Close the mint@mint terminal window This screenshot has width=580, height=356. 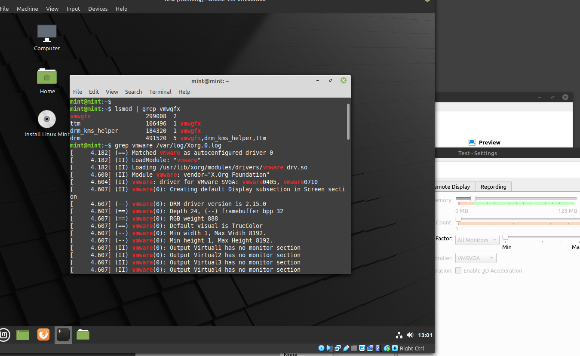(x=343, y=80)
